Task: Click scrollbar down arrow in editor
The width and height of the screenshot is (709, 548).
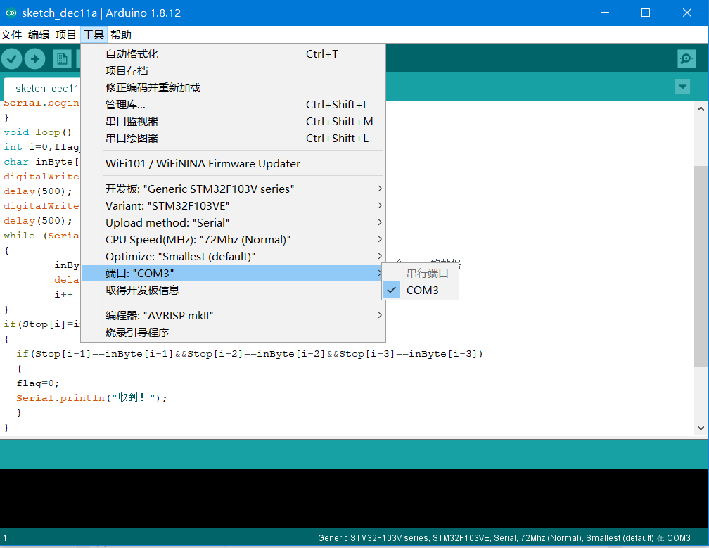Action: point(701,428)
